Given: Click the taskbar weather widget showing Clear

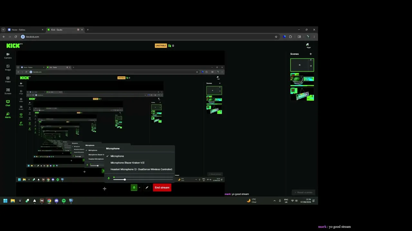Looking at the screenshot, I should pyautogui.click(x=251, y=201).
